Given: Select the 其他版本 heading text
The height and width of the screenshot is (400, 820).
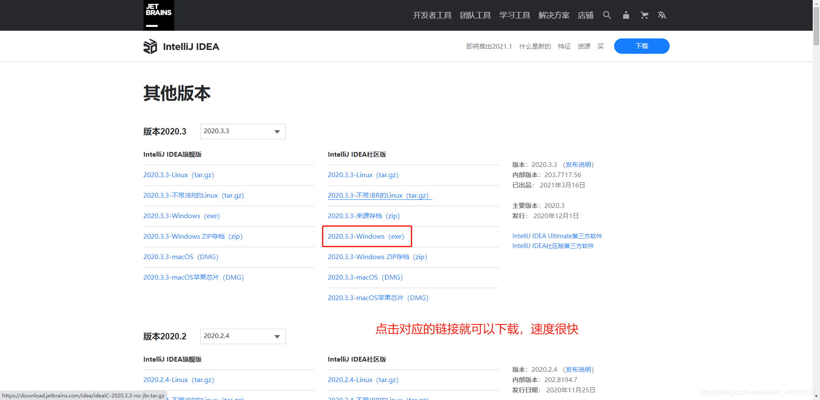Looking at the screenshot, I should pos(177,93).
